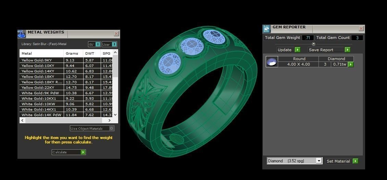Click the Metal Weights panel flask icon
Image resolution: width=387 pixels, height=180 pixels.
pyautogui.click(x=22, y=34)
